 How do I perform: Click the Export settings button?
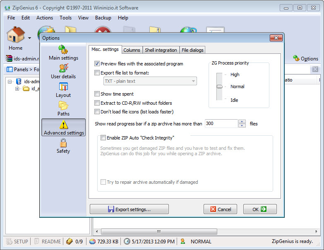pos(129,209)
